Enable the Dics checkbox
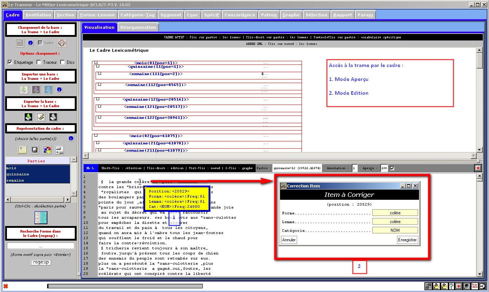Viewport: 489px width, 292px height. pos(62,62)
